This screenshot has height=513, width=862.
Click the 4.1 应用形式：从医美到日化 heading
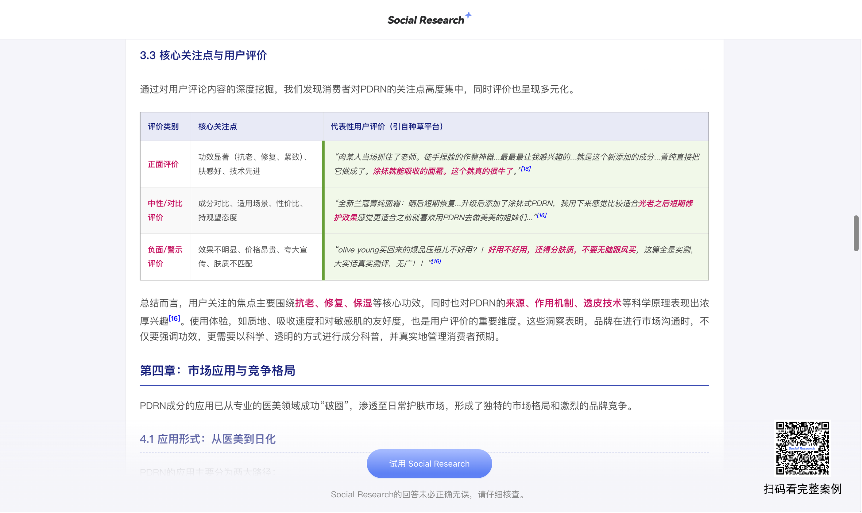point(208,439)
